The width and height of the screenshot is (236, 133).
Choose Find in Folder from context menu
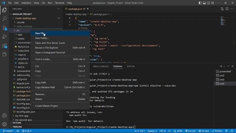click(x=60, y=59)
